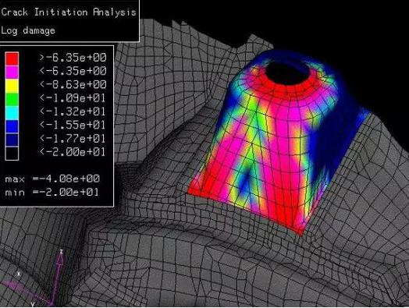Click the green legend color swatch
The height and width of the screenshot is (308, 409).
12,99
